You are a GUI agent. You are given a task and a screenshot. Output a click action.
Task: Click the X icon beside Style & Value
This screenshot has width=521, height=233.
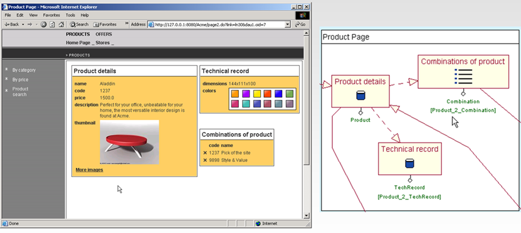click(205, 160)
